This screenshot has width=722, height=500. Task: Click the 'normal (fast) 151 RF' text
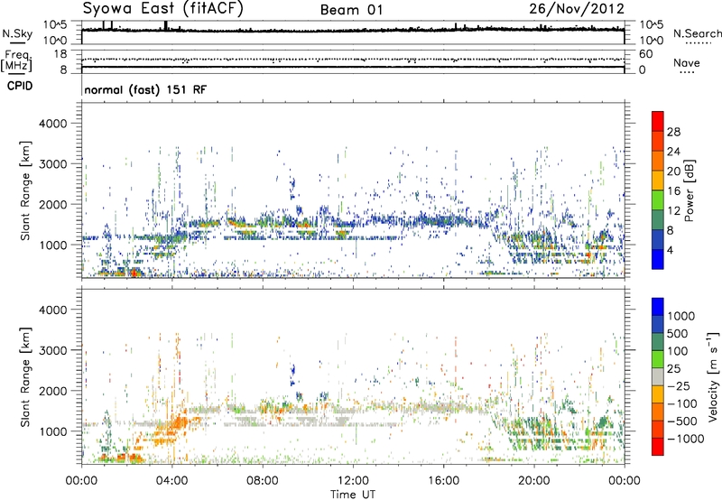pyautogui.click(x=145, y=89)
